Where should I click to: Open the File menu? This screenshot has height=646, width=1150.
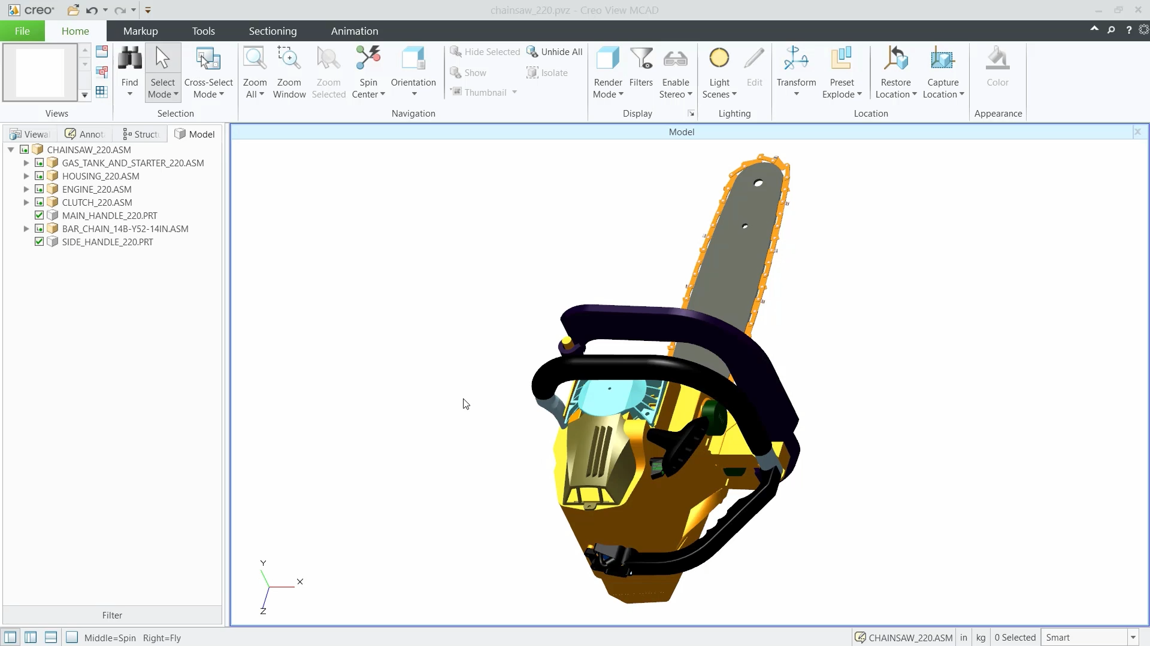point(22,31)
